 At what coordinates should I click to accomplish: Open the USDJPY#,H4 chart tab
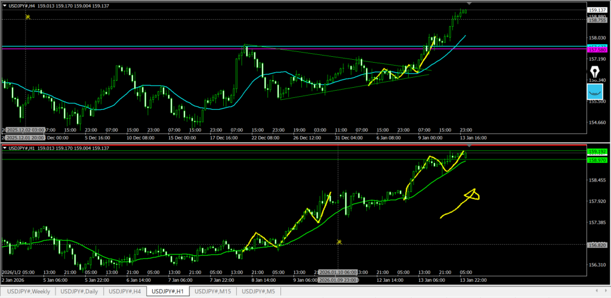click(x=125, y=291)
